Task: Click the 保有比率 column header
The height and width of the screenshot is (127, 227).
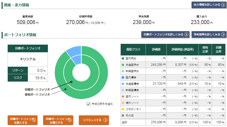Action: 205,50
